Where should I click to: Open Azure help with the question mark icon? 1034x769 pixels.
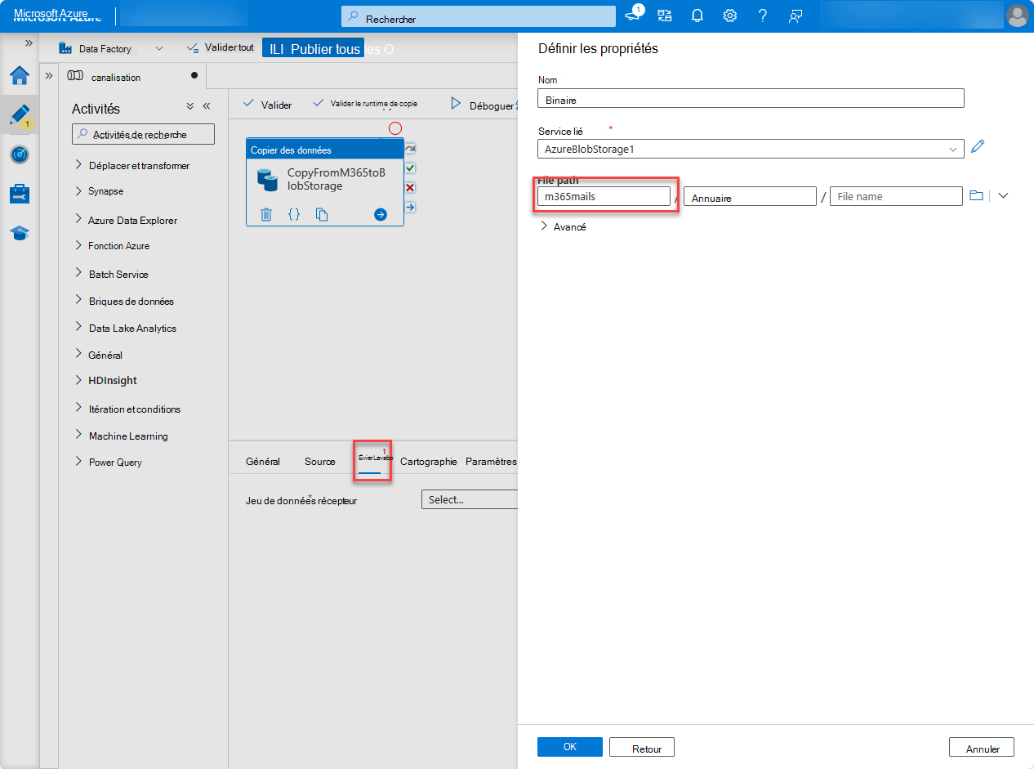coord(762,15)
